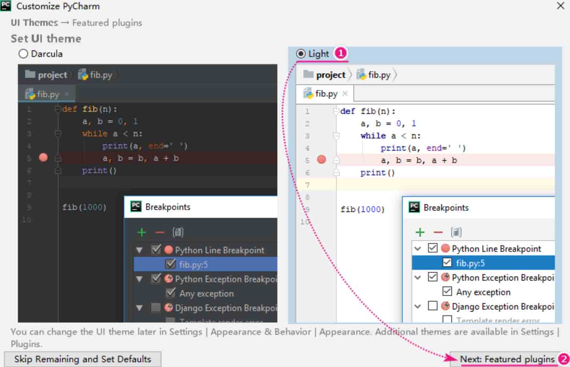Click red minus remove breakpoint in Darcula preview

[160, 232]
